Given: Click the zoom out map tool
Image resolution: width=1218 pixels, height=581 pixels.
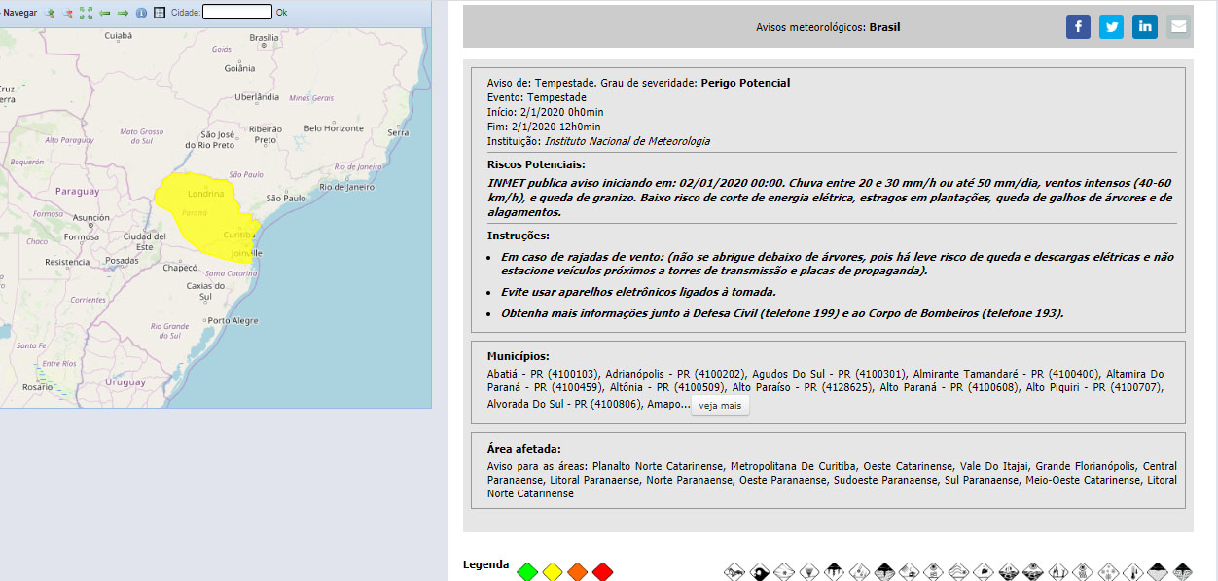Looking at the screenshot, I should (x=67, y=13).
